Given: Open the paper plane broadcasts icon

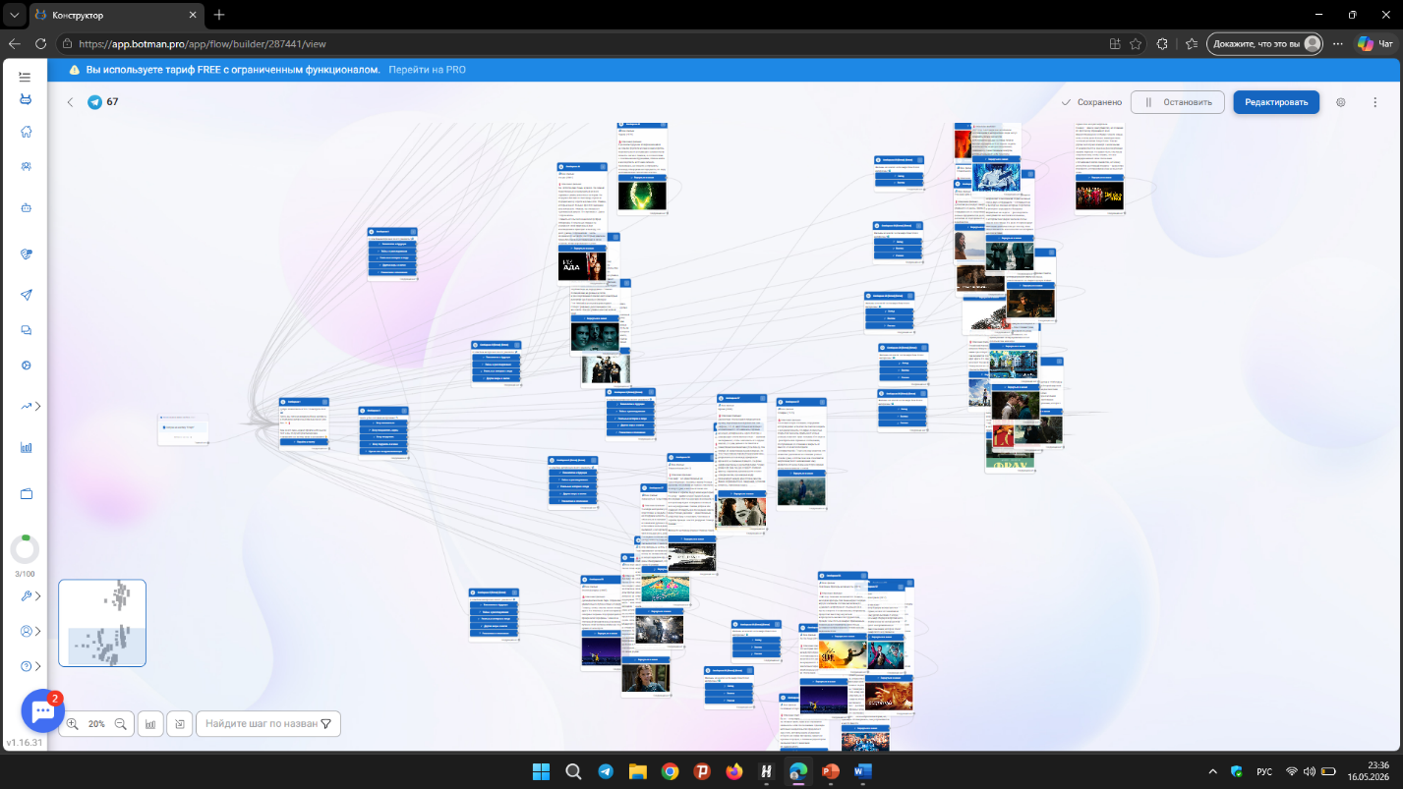Looking at the screenshot, I should click(x=27, y=295).
